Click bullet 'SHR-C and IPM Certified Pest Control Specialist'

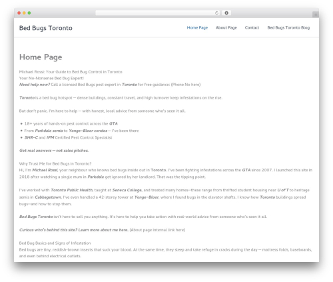point(68,137)
